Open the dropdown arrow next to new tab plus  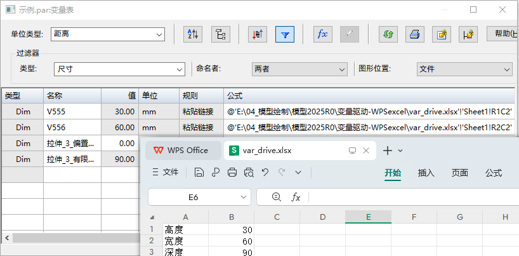click(400, 151)
